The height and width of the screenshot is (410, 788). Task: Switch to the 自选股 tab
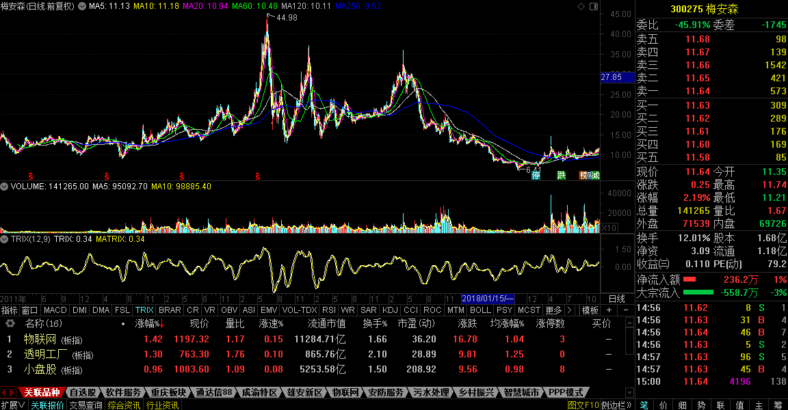coord(82,393)
